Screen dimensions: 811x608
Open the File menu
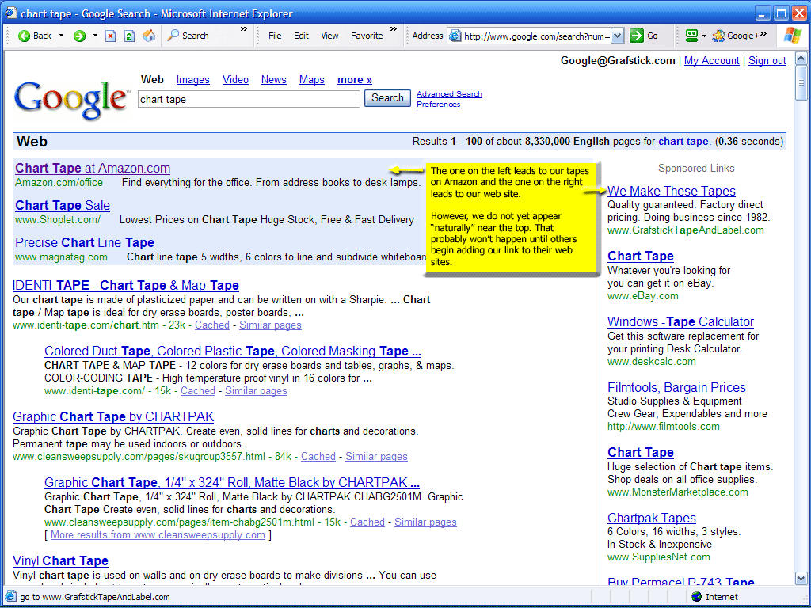[x=275, y=36]
